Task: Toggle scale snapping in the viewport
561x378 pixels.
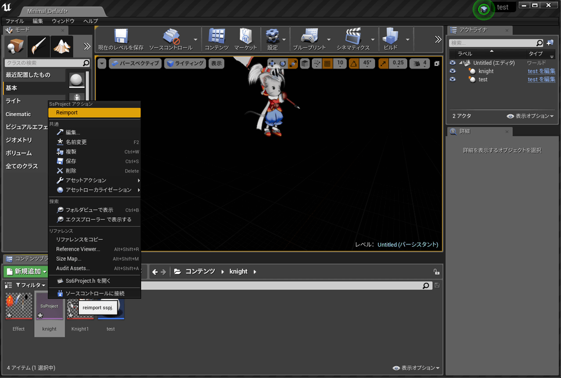Action: [x=383, y=64]
